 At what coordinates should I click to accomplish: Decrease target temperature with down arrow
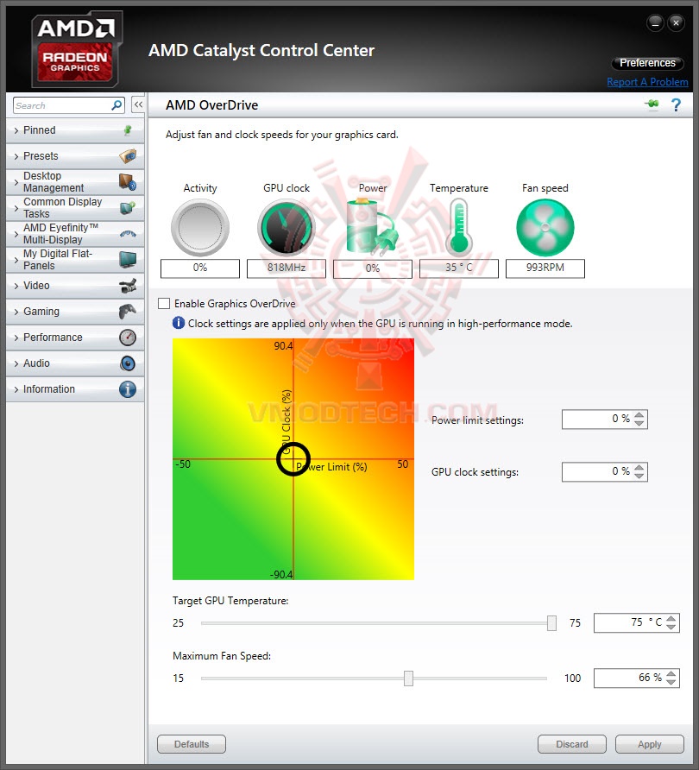pyautogui.click(x=671, y=627)
